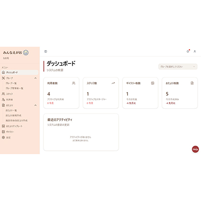Click the file icon on おたより枚数 card
Screen dimensions: 201x201
[192, 83]
